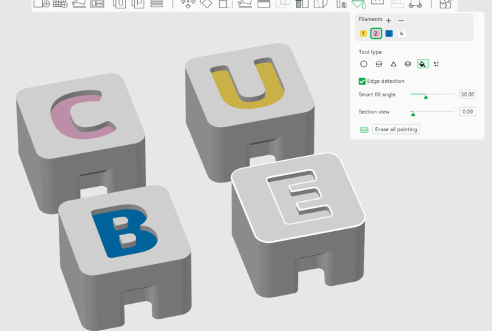
Task: Select the gap fill tool type
Action: click(x=437, y=64)
